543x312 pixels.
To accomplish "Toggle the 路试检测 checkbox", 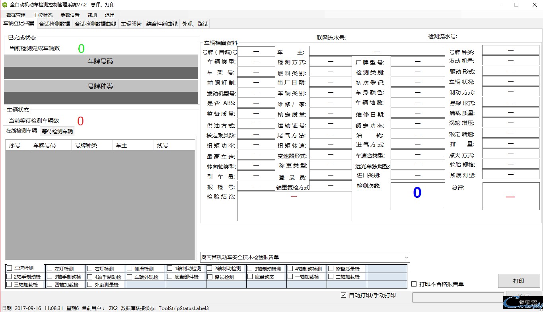I will click(210, 277).
